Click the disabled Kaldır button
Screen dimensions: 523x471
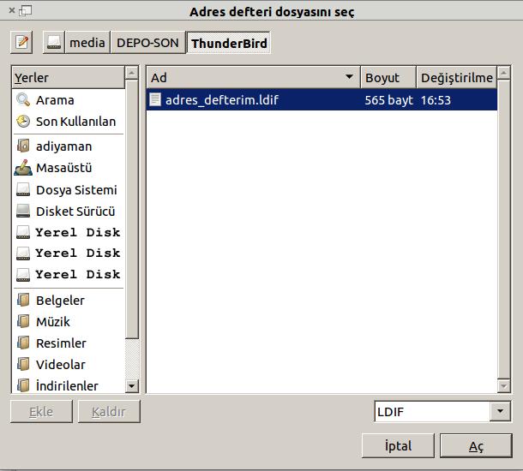pos(109,411)
